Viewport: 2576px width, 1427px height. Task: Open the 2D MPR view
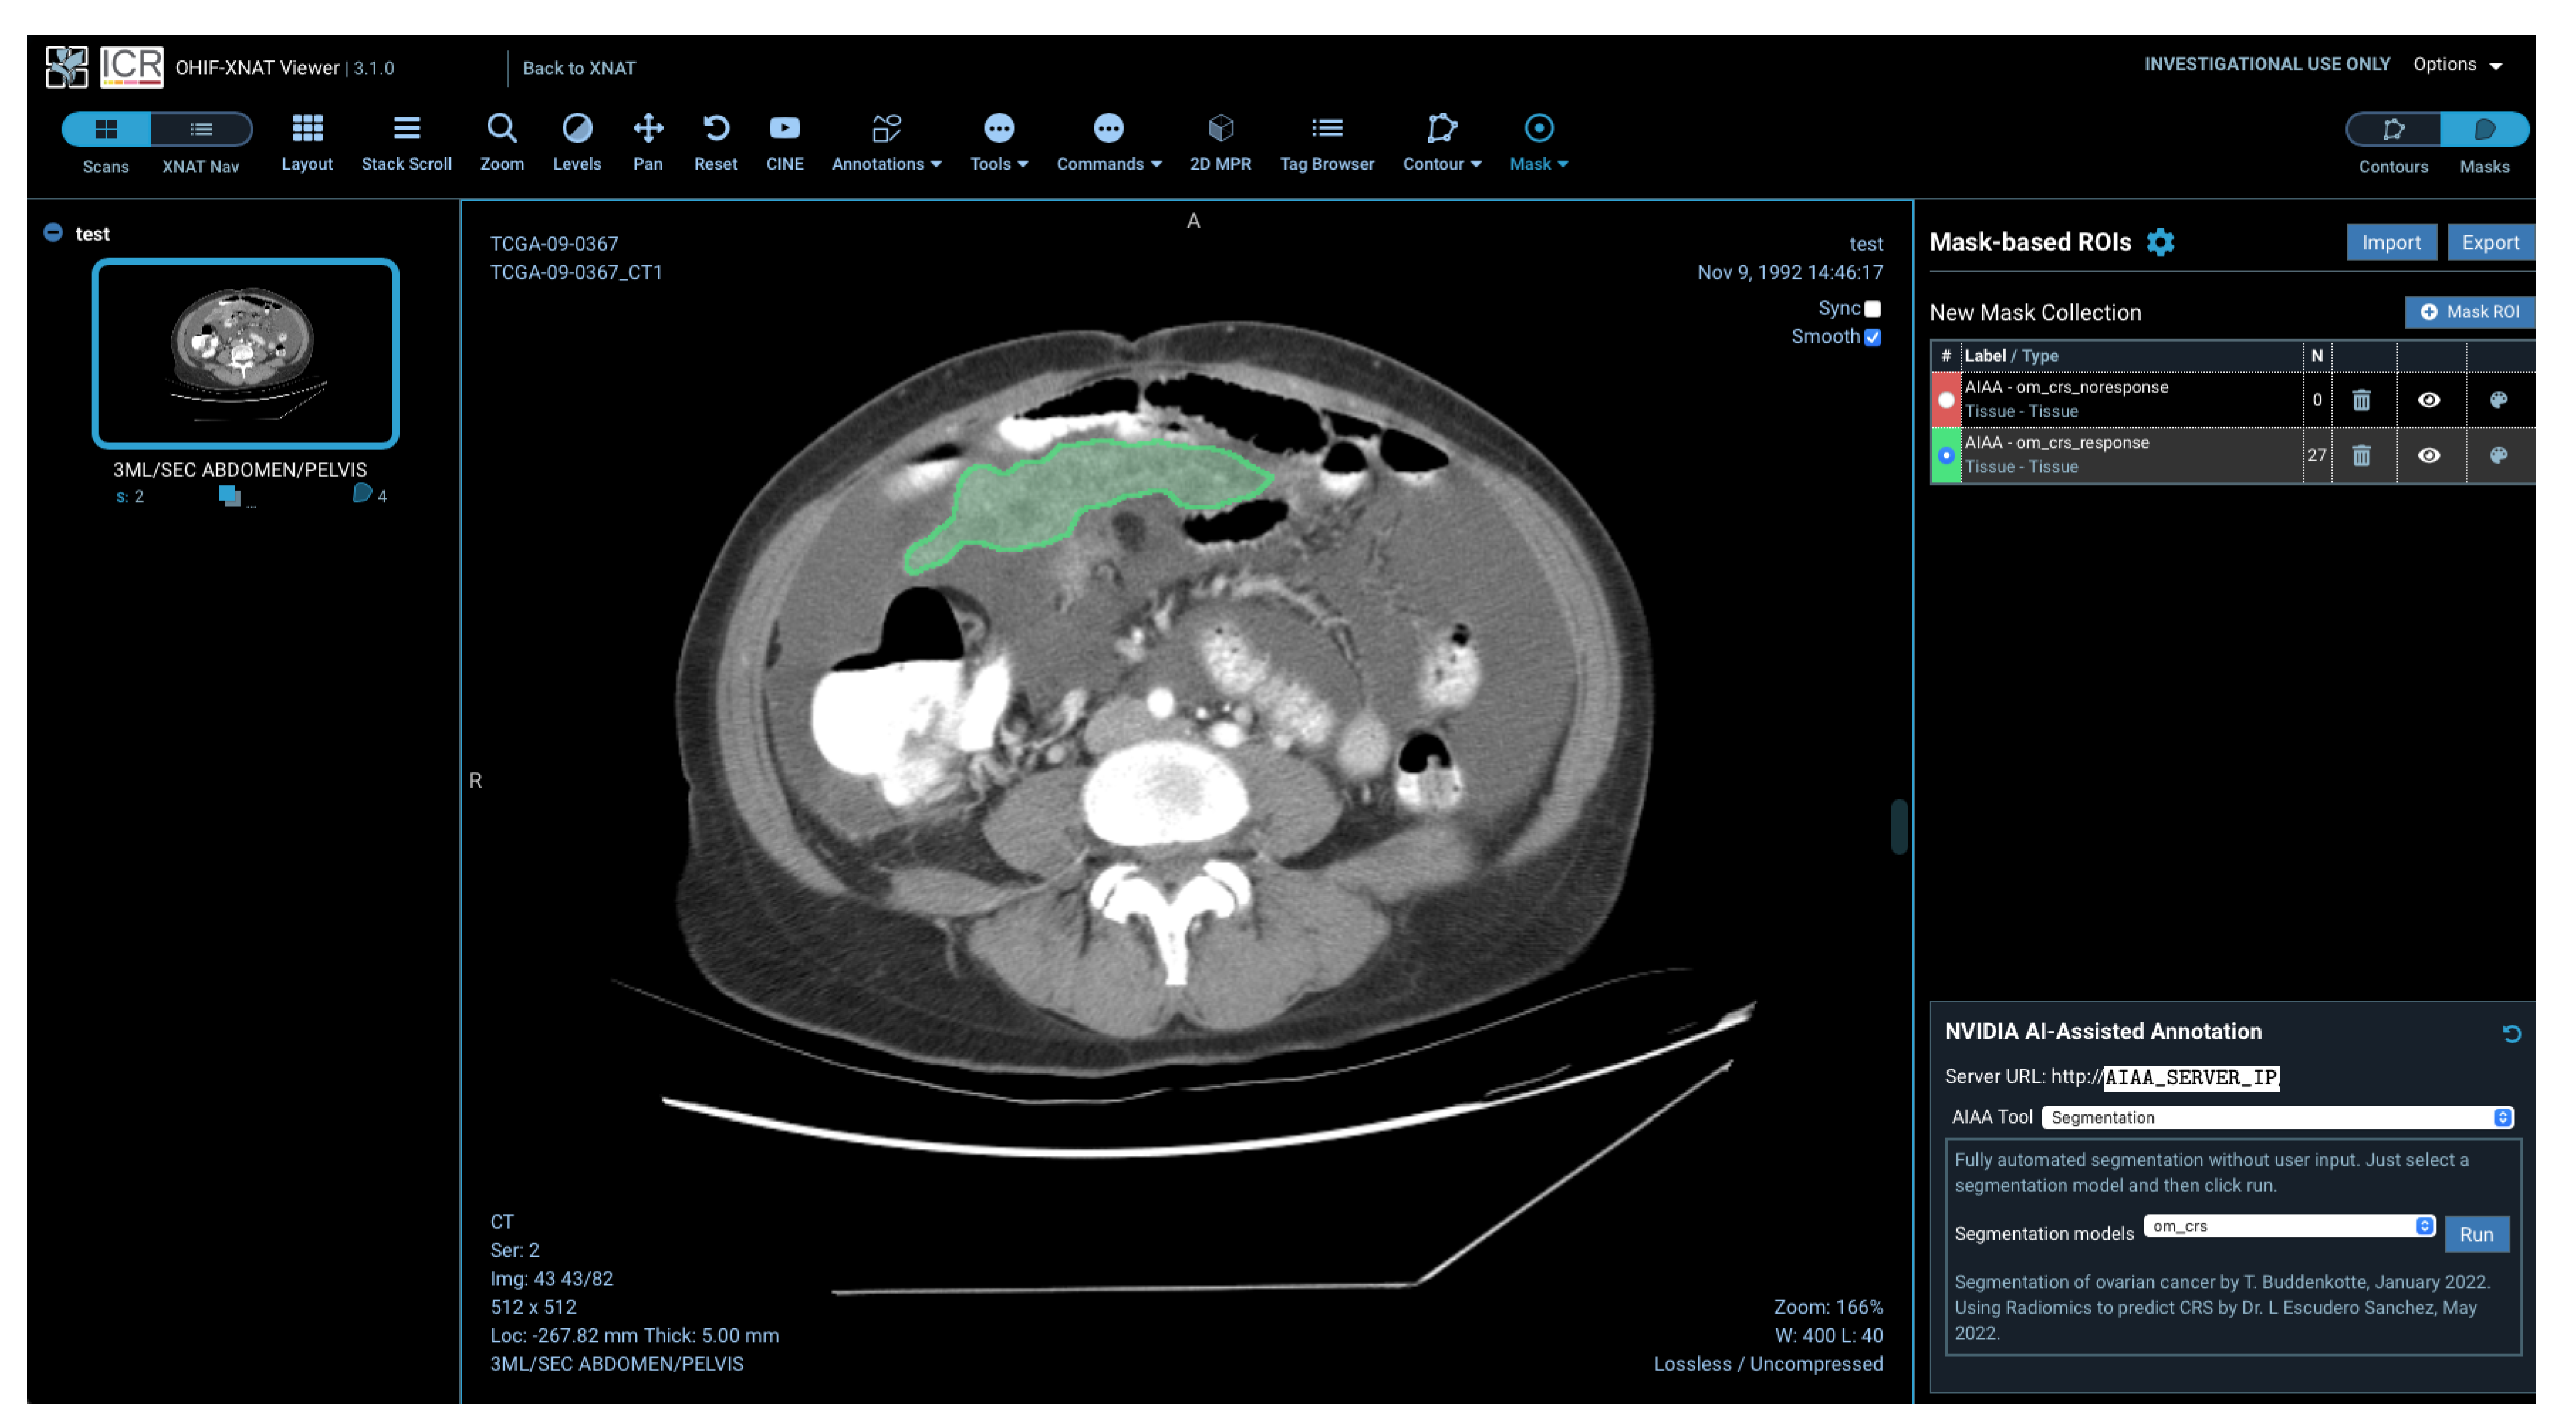click(1220, 140)
